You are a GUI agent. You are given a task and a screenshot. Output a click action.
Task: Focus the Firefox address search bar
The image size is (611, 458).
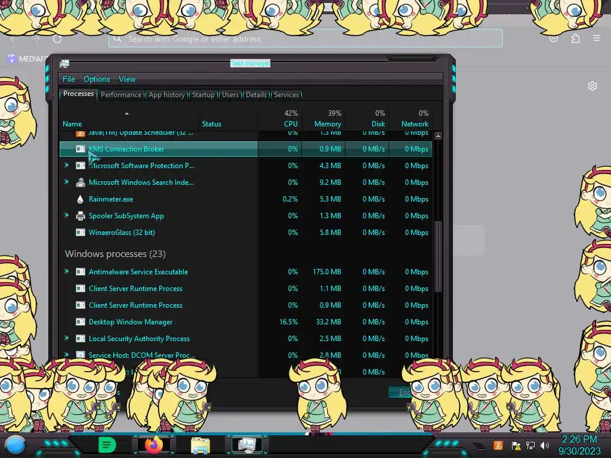tap(305, 39)
